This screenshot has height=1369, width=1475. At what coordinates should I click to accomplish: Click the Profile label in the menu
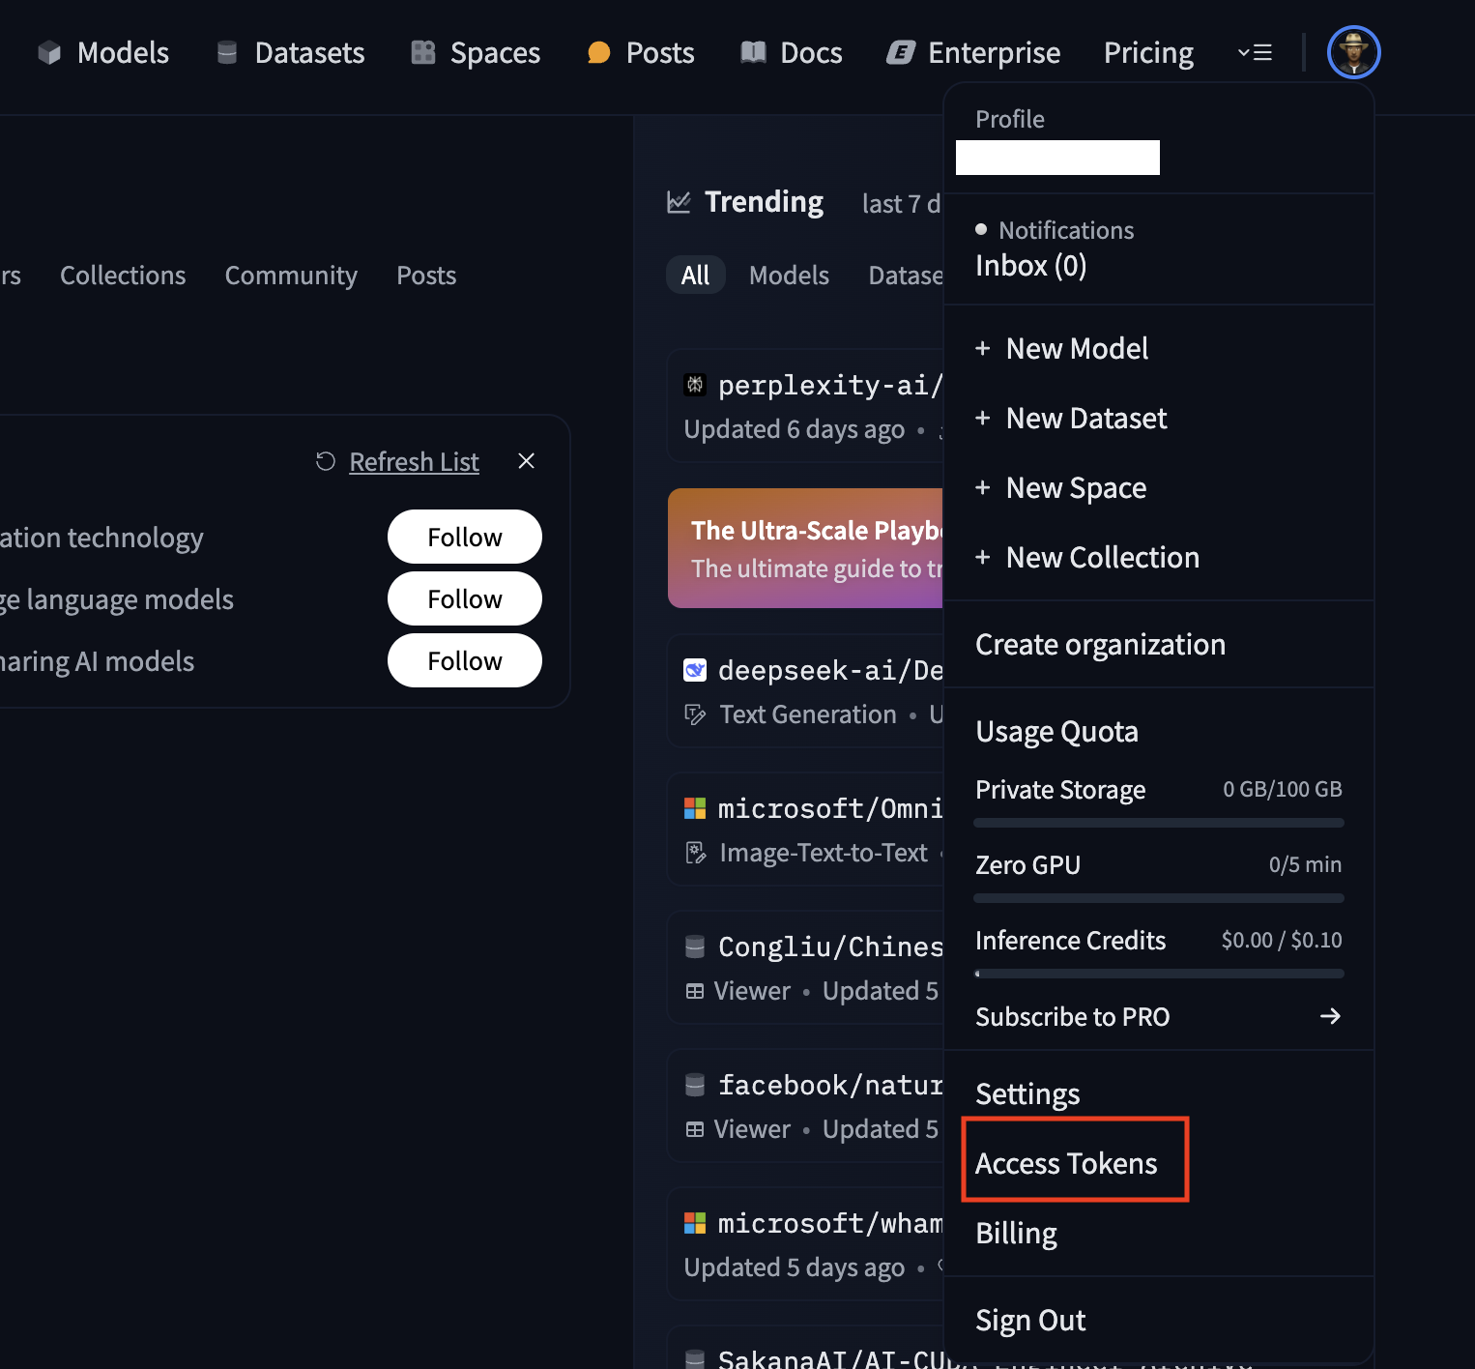[x=1010, y=119]
